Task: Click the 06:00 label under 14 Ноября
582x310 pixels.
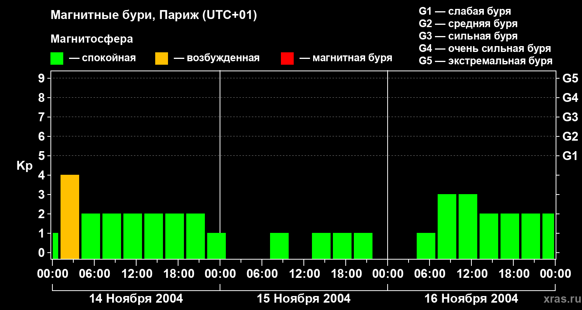Action: pos(94,274)
